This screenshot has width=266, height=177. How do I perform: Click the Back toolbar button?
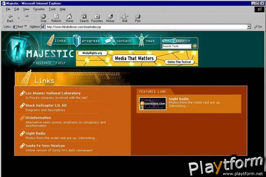[x=10, y=18]
